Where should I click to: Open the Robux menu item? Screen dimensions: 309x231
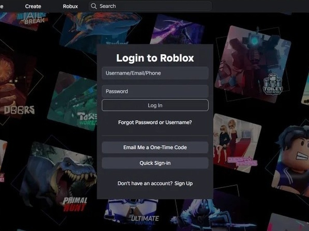coord(70,6)
